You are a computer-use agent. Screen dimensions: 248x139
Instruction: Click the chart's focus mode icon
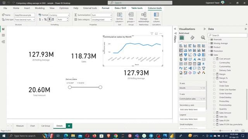point(156,34)
